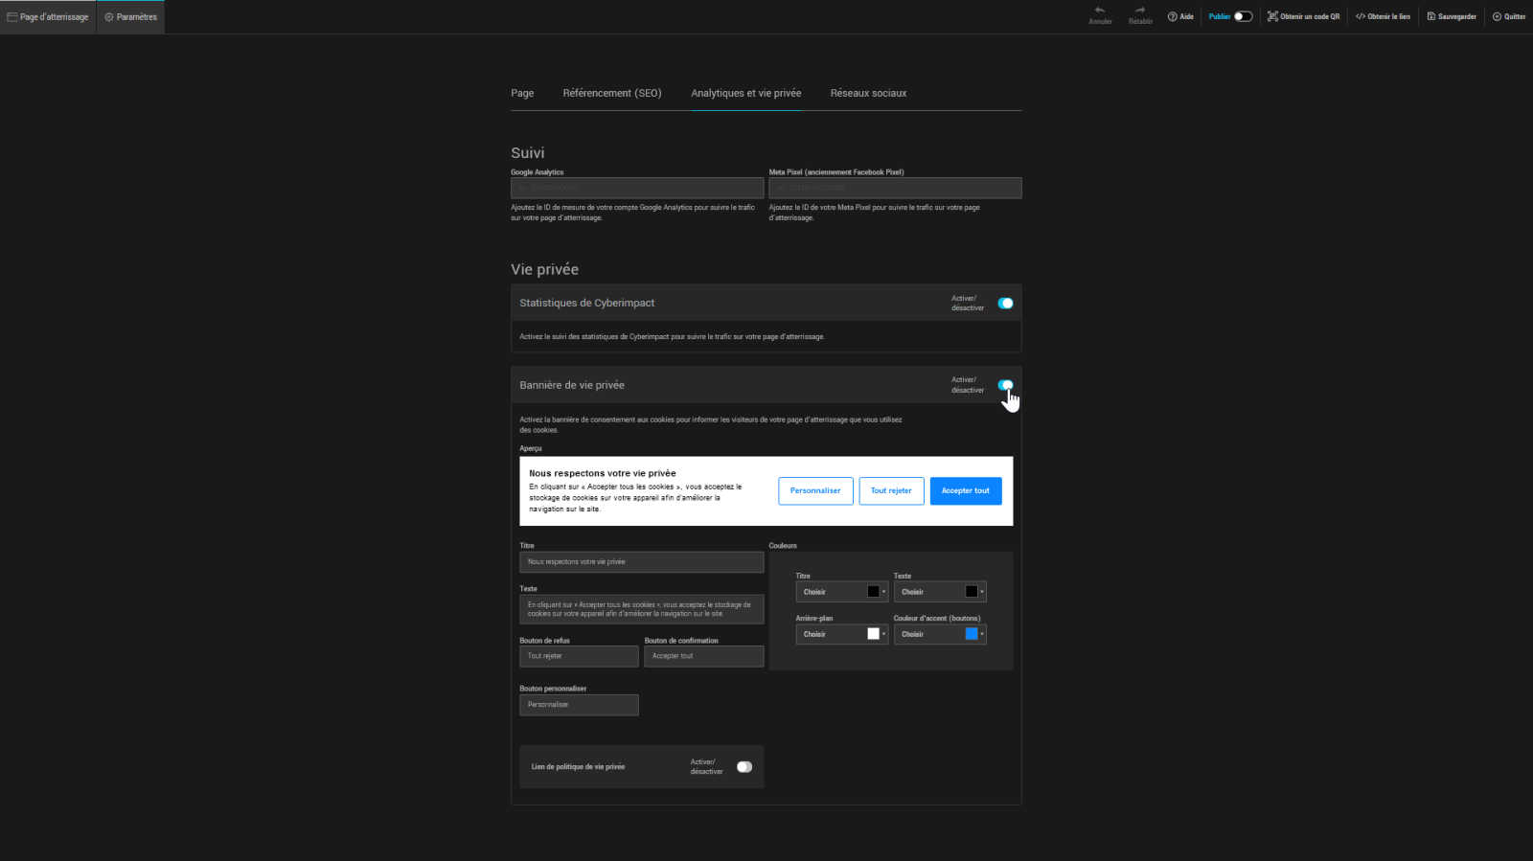Open Aide help

[1180, 16]
